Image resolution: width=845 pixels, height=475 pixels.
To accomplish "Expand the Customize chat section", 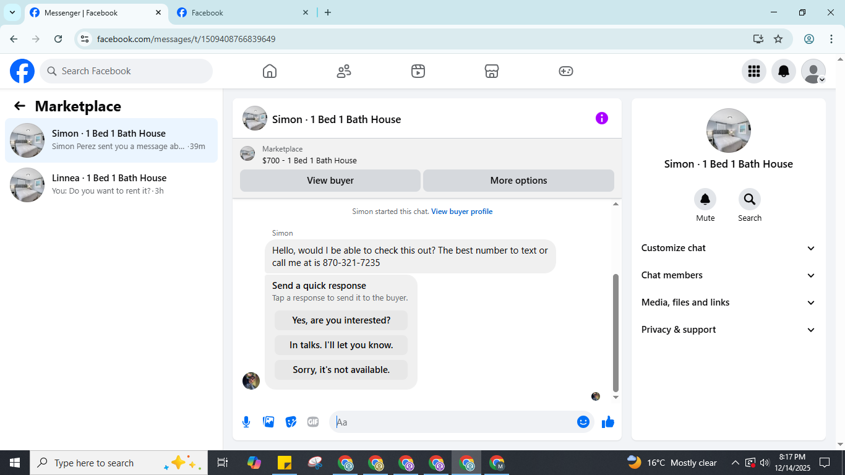I will pos(729,248).
